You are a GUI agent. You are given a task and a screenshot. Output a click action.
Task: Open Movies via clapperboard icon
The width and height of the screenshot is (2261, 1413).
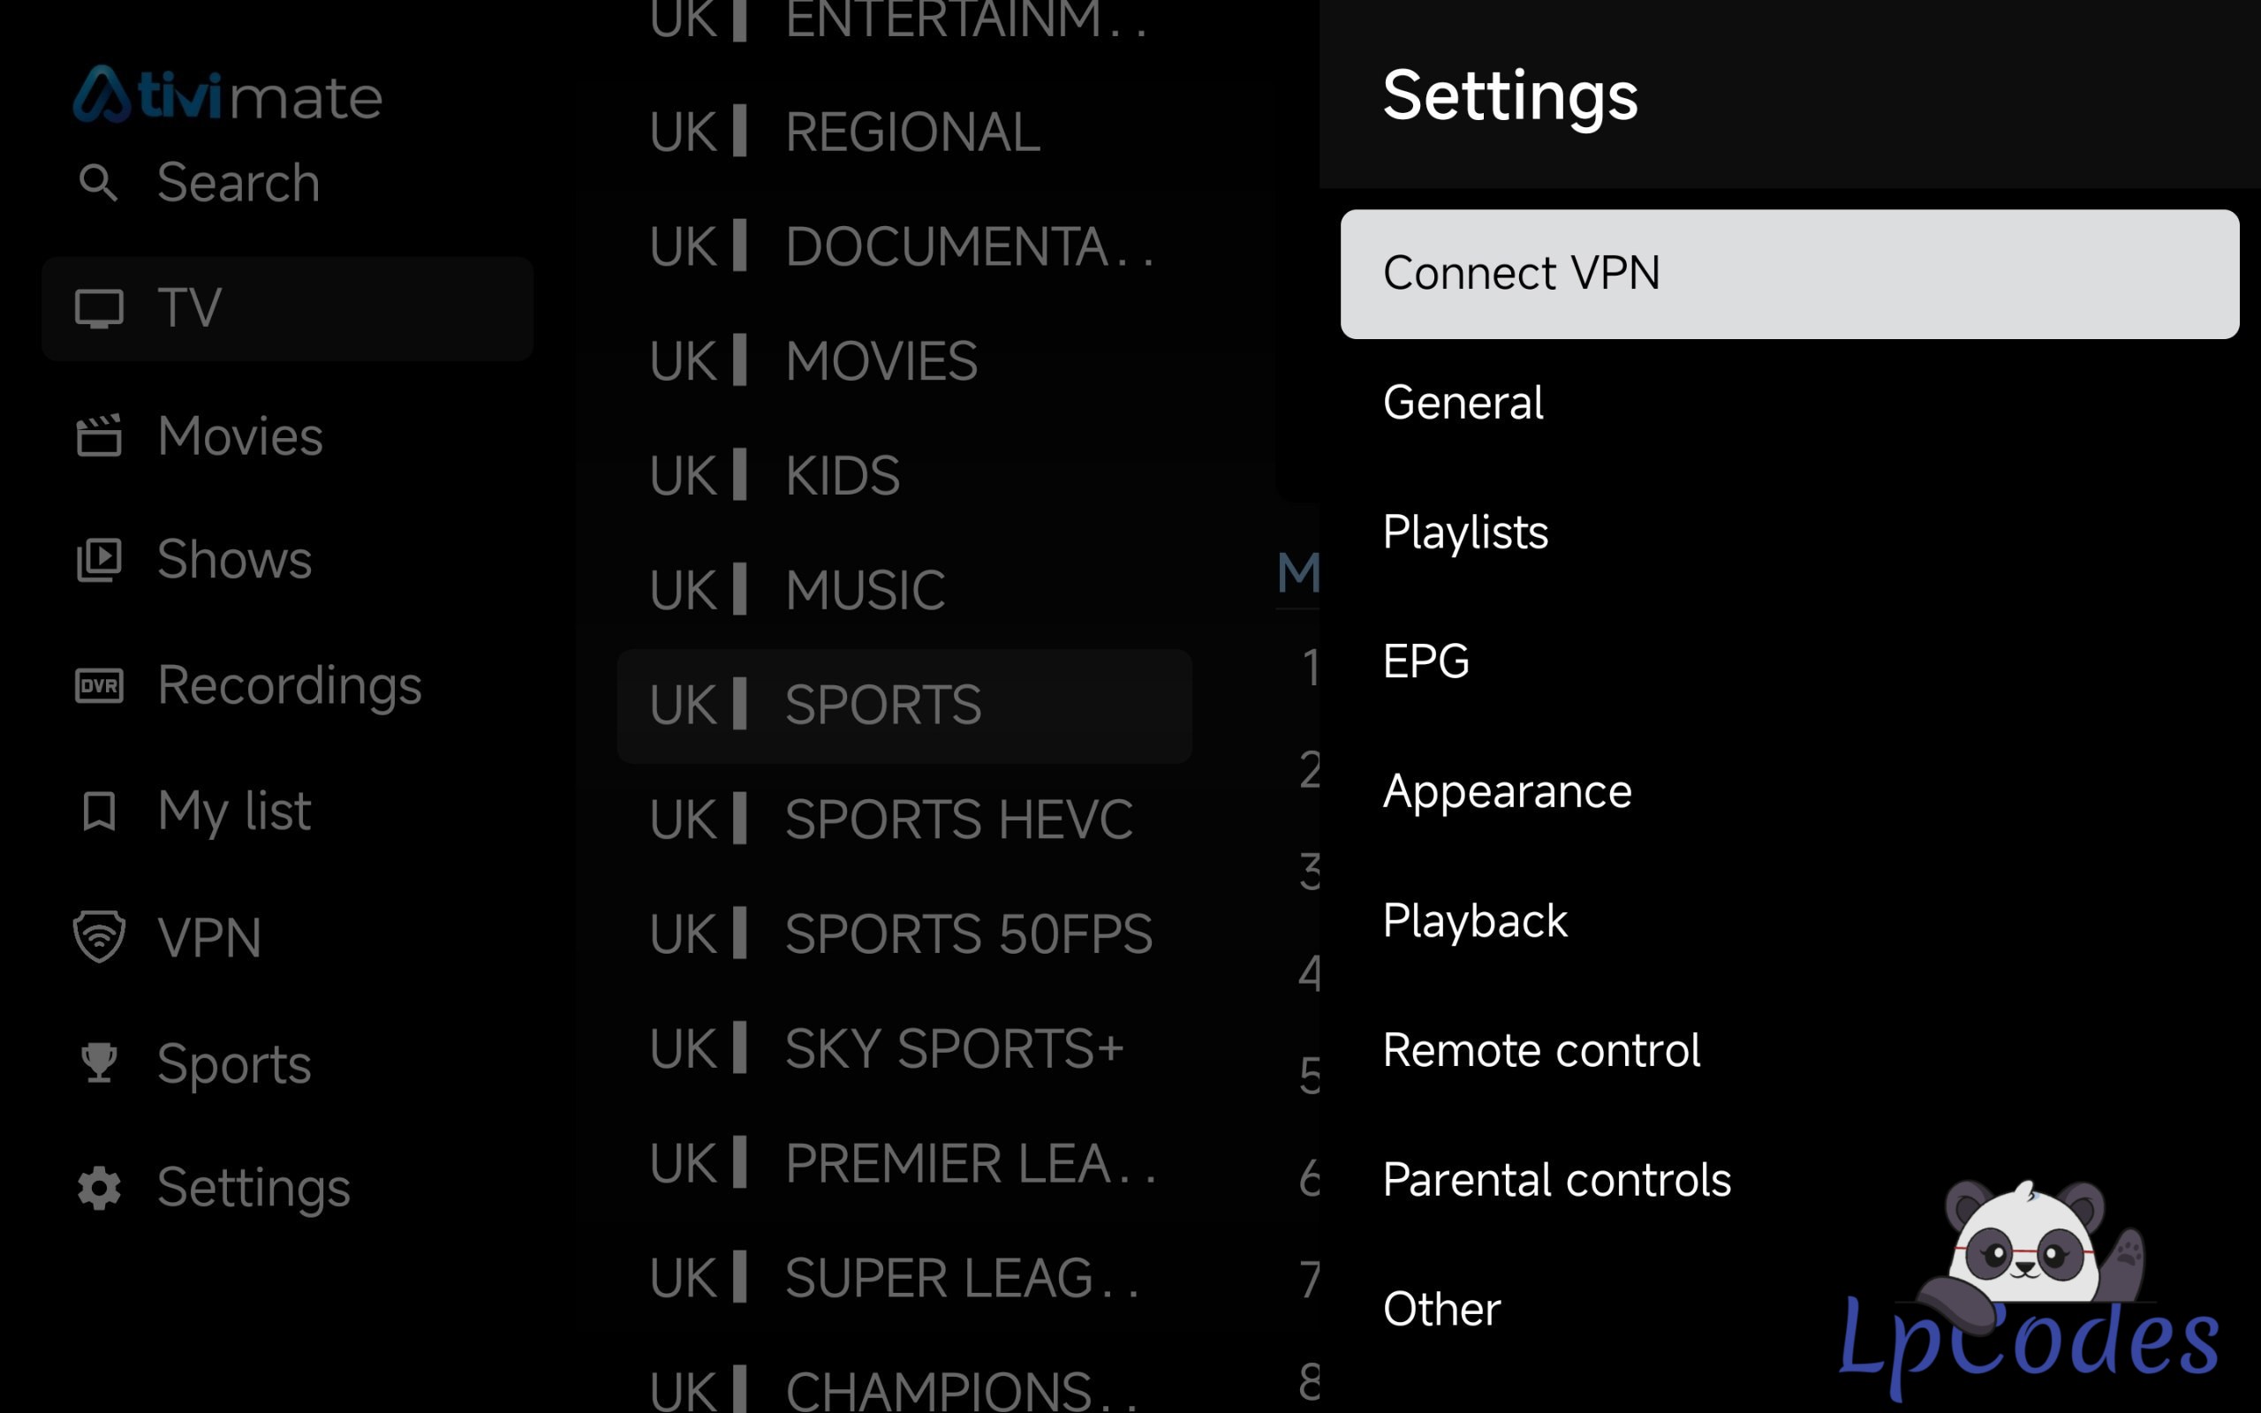pos(99,436)
